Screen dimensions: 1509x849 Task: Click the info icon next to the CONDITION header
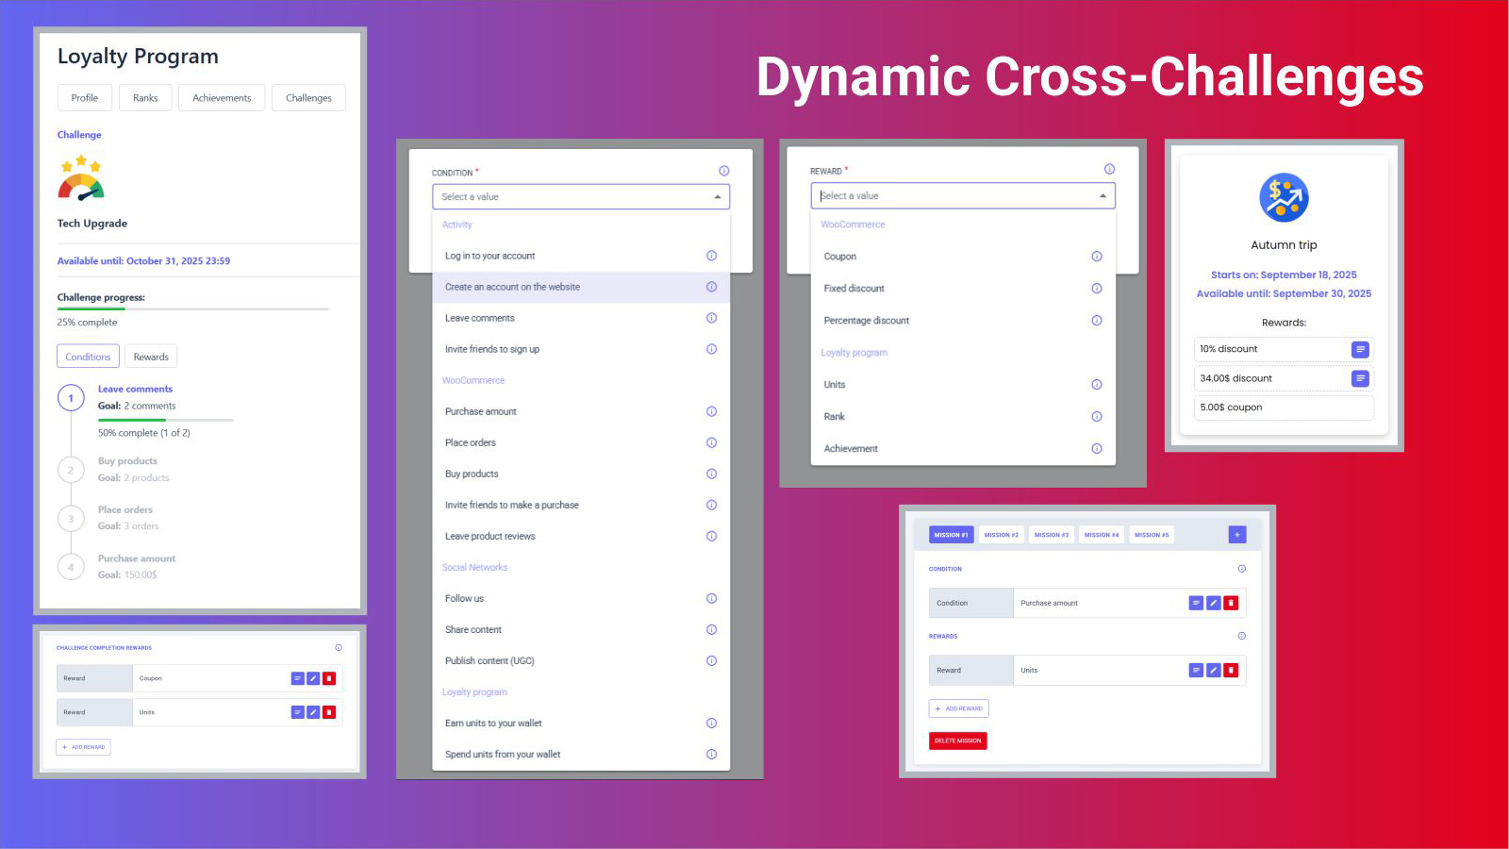click(x=723, y=171)
